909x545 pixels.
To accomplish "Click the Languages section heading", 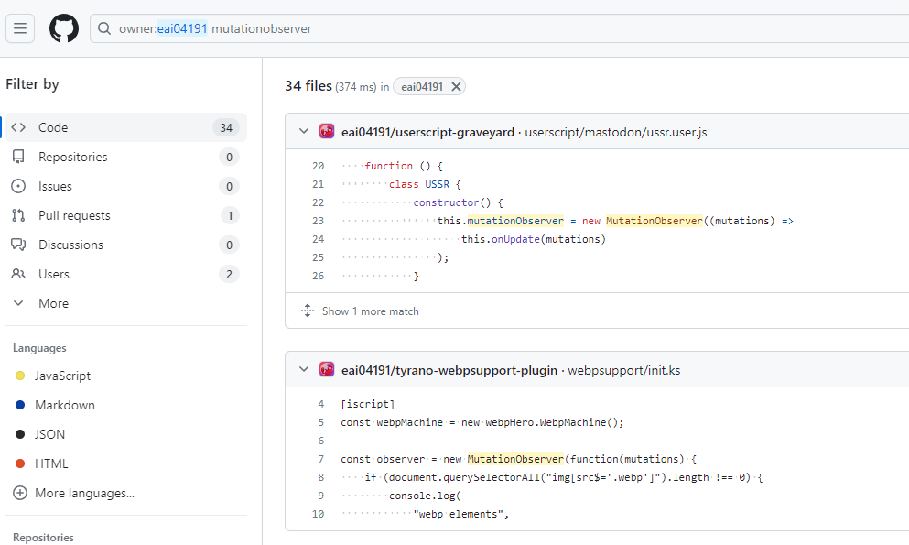I will (39, 348).
